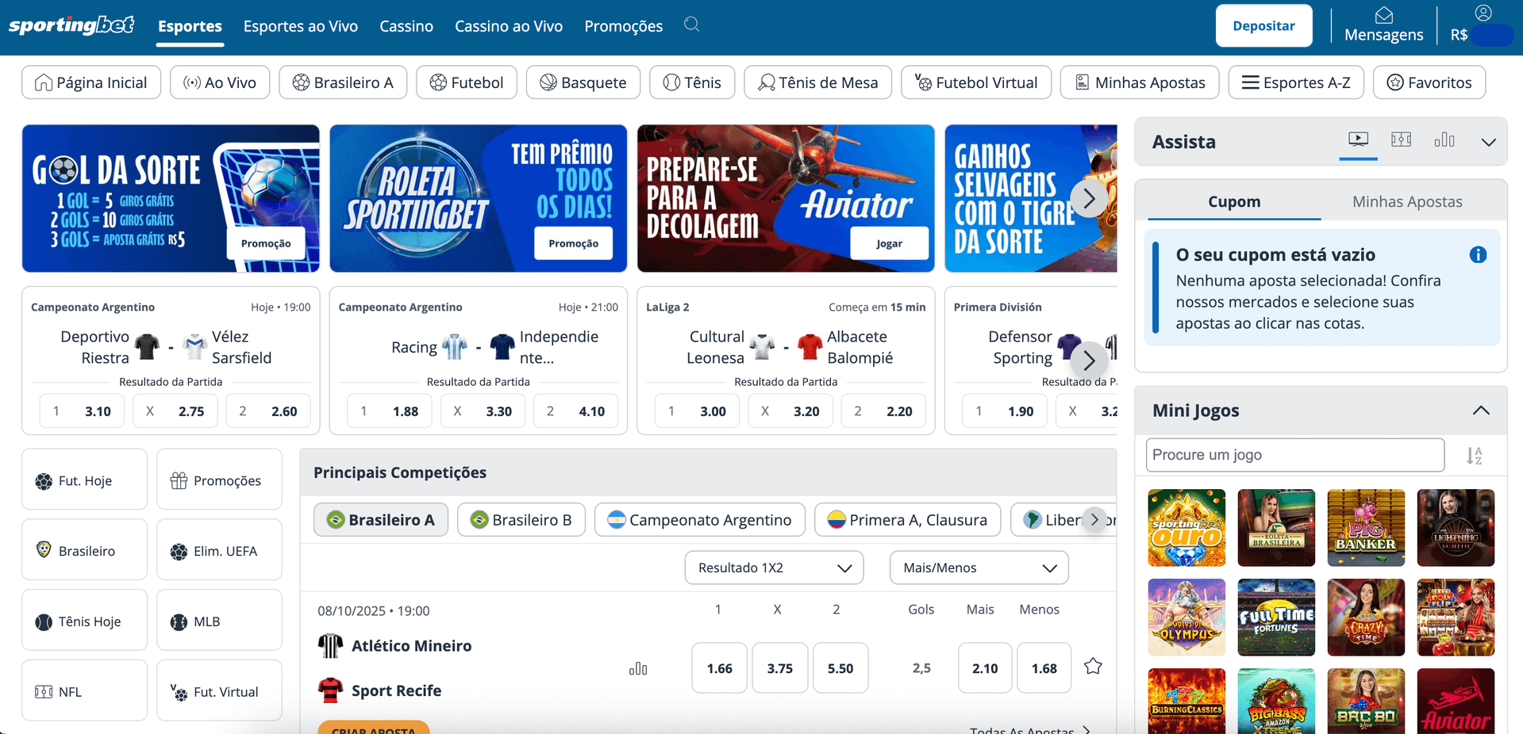
Task: Select Brasileiro B competition chip
Action: 521,520
